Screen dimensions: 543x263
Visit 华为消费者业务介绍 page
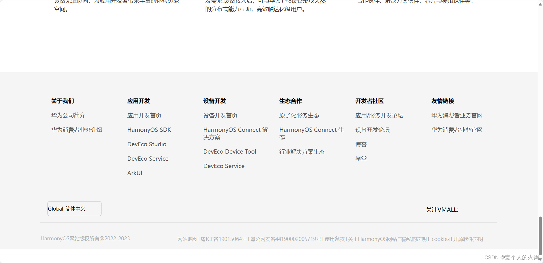(76, 130)
